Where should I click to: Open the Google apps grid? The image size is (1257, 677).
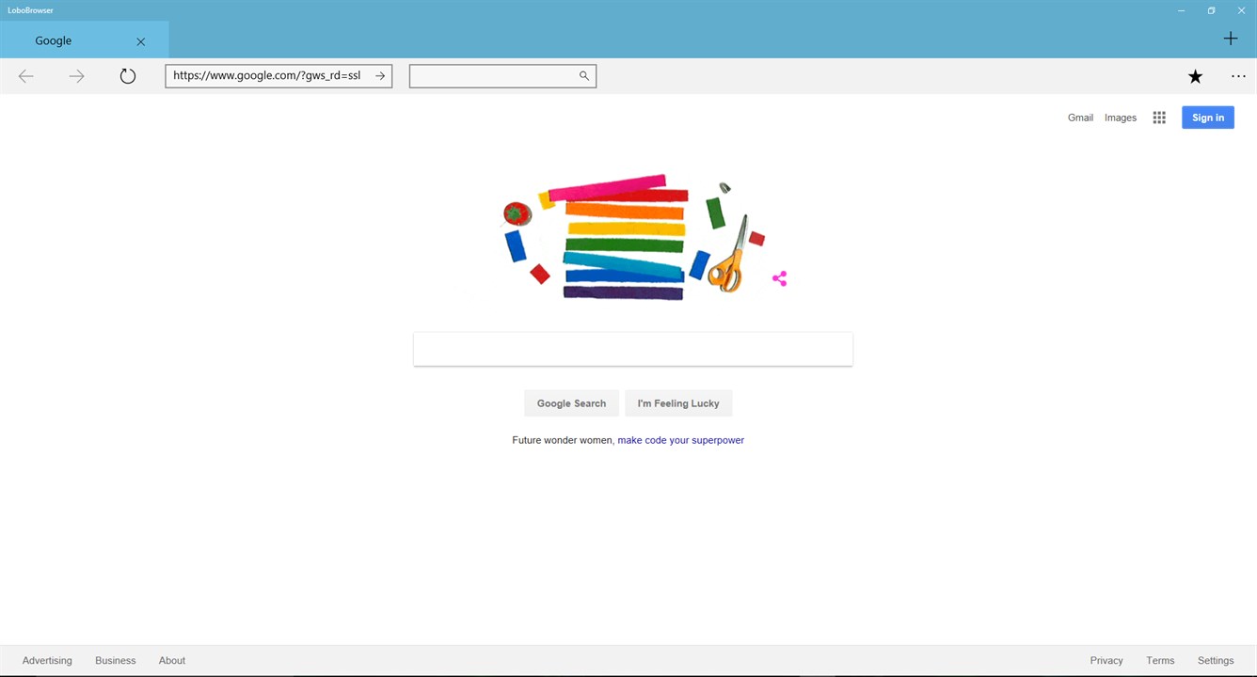tap(1159, 118)
